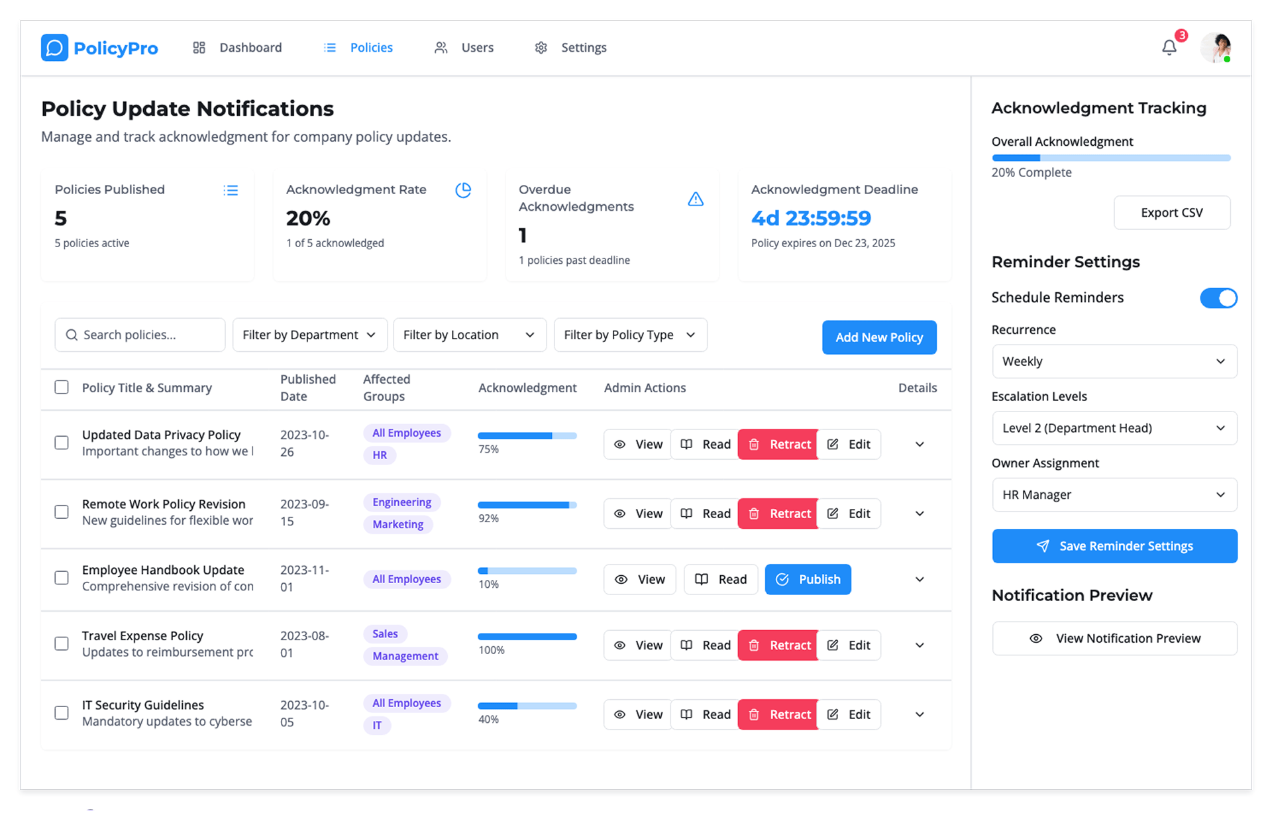The width and height of the screenshot is (1272, 827).
Task: Open the Filter by Department dropdown
Action: tap(309, 335)
